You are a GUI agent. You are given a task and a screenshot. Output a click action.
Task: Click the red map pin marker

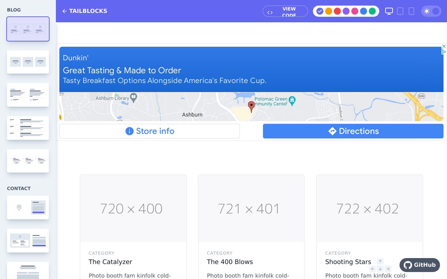point(251,106)
